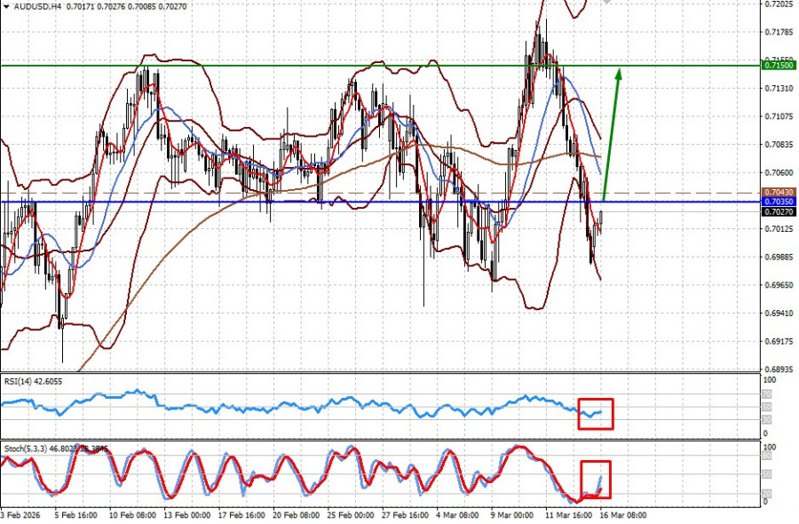Click the 0.71310 price axis value
The width and height of the screenshot is (799, 524).
tap(779, 88)
